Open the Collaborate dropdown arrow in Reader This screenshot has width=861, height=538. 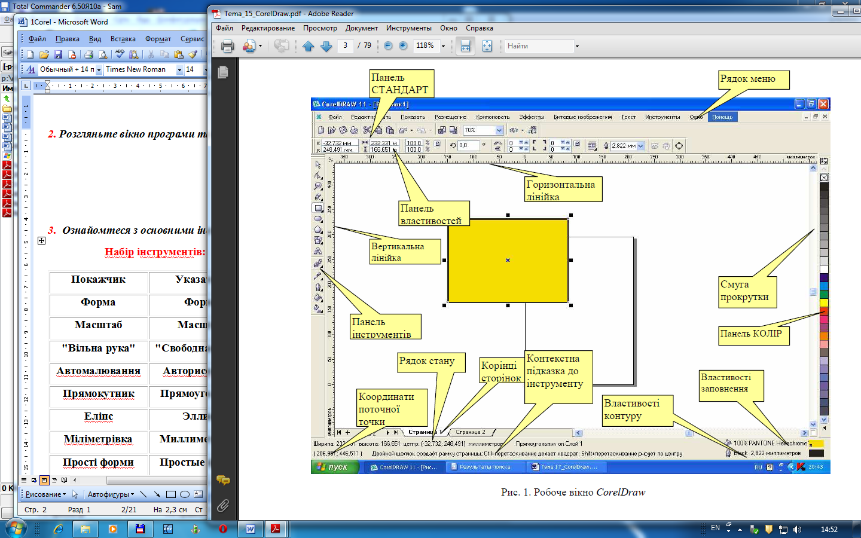coord(260,46)
